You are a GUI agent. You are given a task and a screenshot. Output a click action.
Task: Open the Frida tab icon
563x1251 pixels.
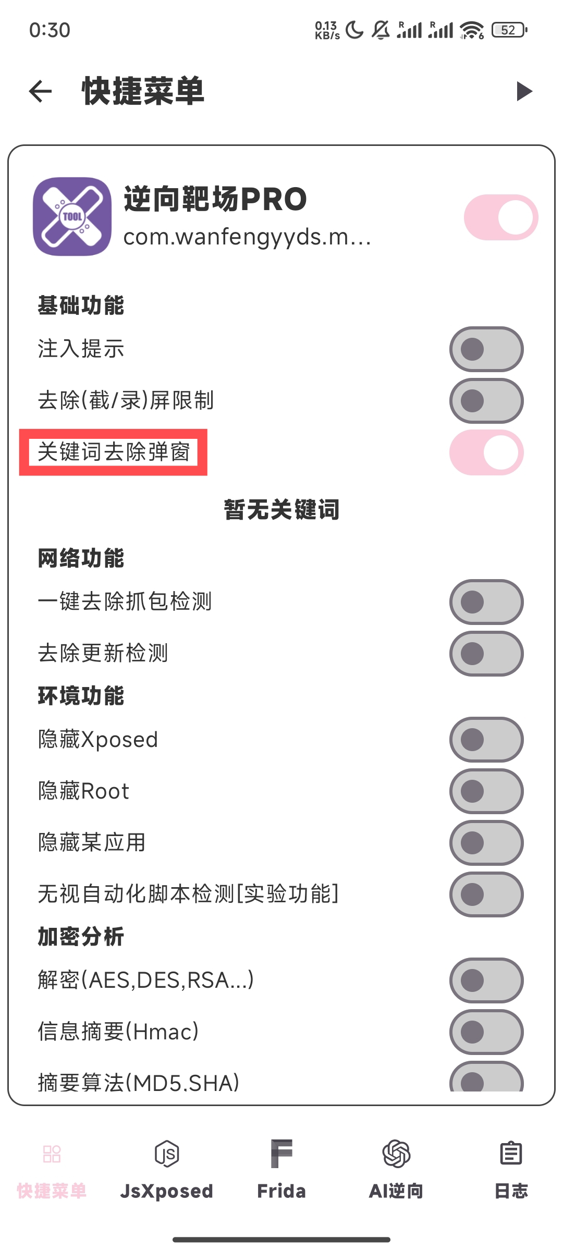click(x=281, y=1154)
